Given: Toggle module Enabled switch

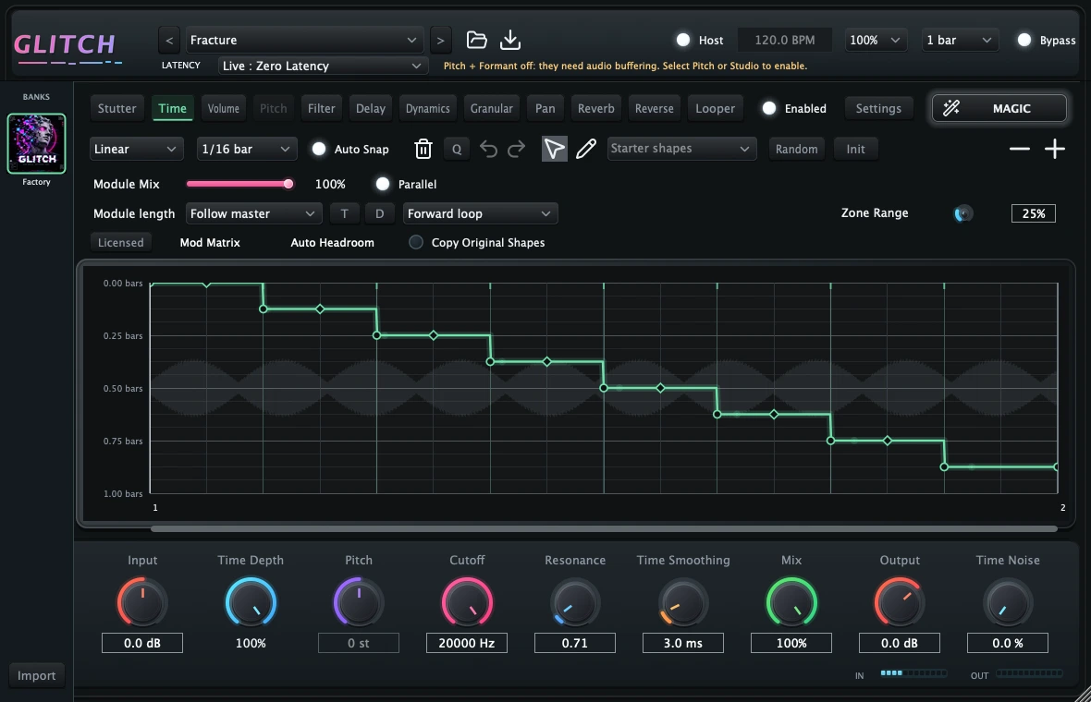Looking at the screenshot, I should 769,108.
